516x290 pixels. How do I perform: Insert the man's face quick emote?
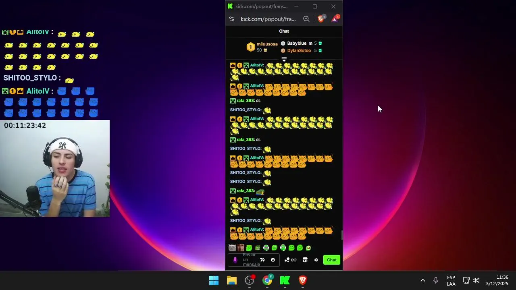coord(241,248)
